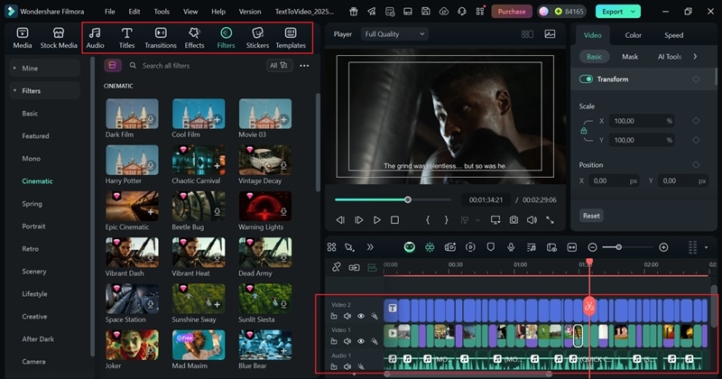Lock the Video 1 track
The width and height of the screenshot is (722, 379).
(x=334, y=341)
